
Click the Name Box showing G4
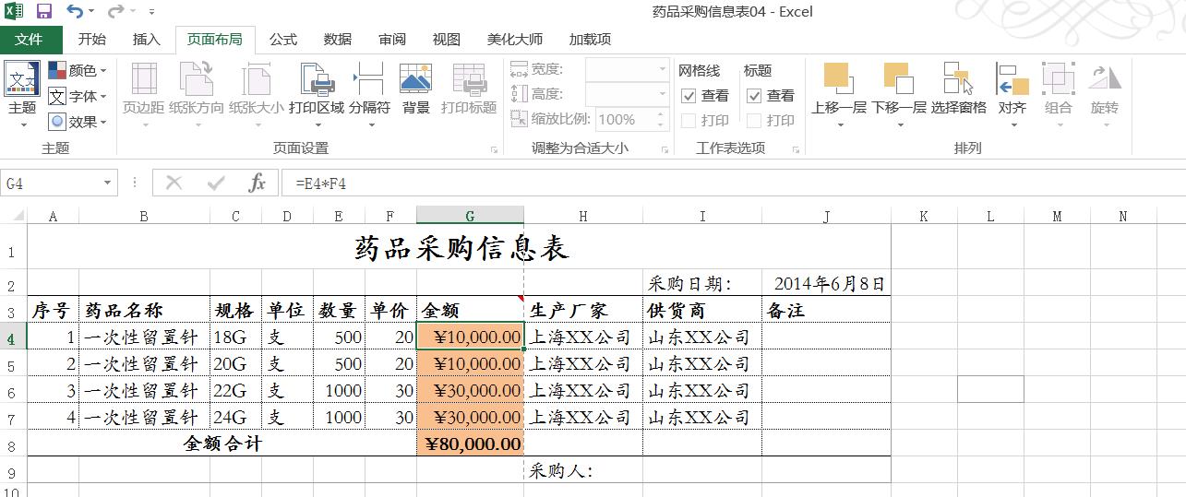point(51,183)
